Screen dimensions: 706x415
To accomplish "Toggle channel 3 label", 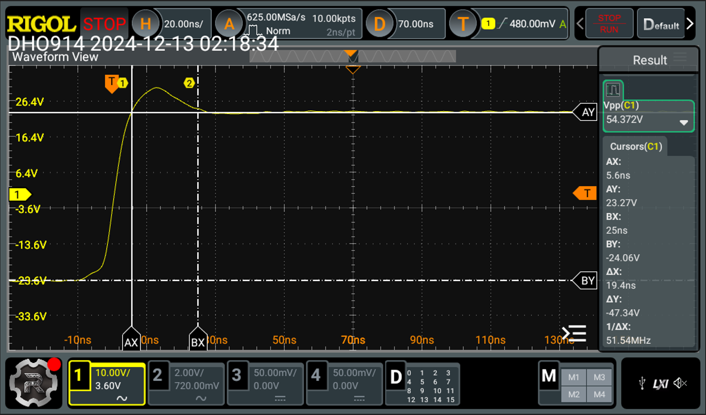I will [x=237, y=375].
